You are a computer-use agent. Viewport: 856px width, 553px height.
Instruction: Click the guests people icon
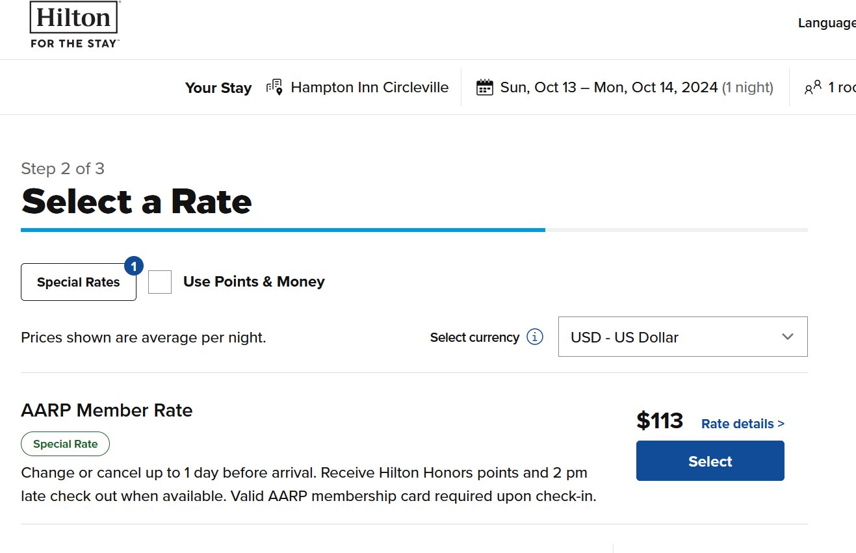813,88
